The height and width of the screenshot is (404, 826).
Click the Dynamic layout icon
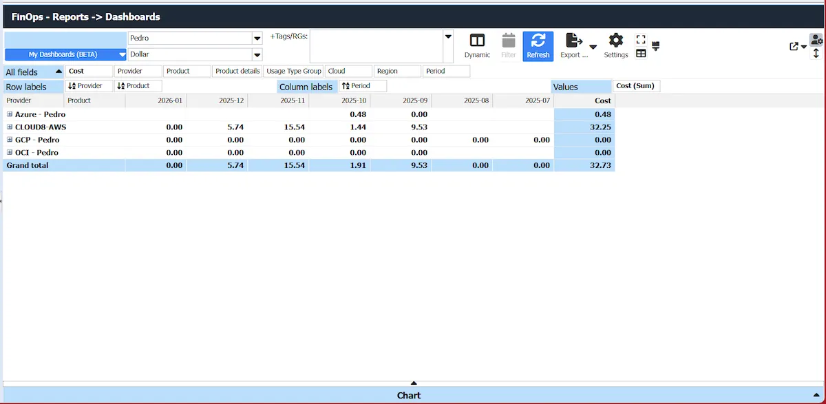coord(477,41)
